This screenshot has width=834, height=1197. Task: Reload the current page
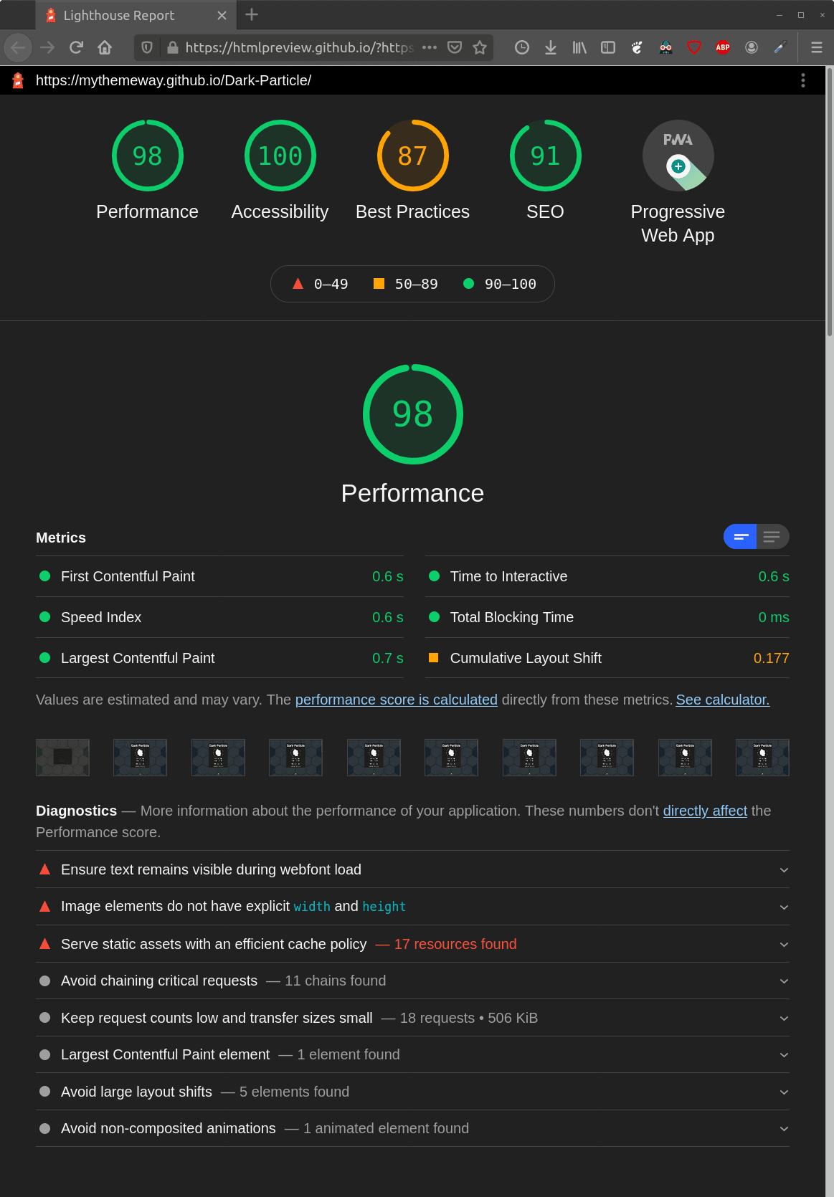coord(76,47)
